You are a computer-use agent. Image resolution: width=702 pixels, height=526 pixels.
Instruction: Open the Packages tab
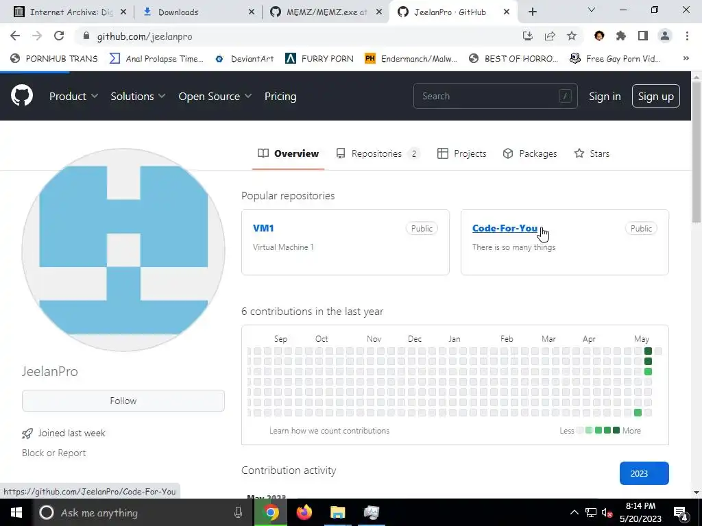[x=530, y=153]
